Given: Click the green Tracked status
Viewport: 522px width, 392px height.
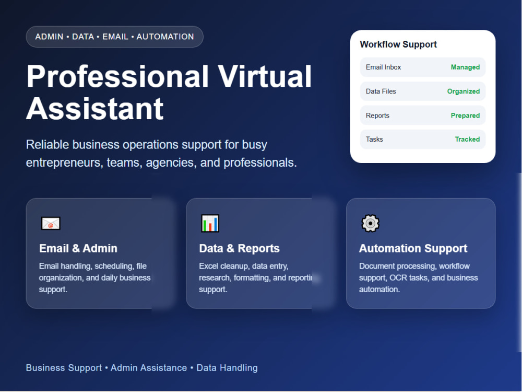Looking at the screenshot, I should [467, 140].
